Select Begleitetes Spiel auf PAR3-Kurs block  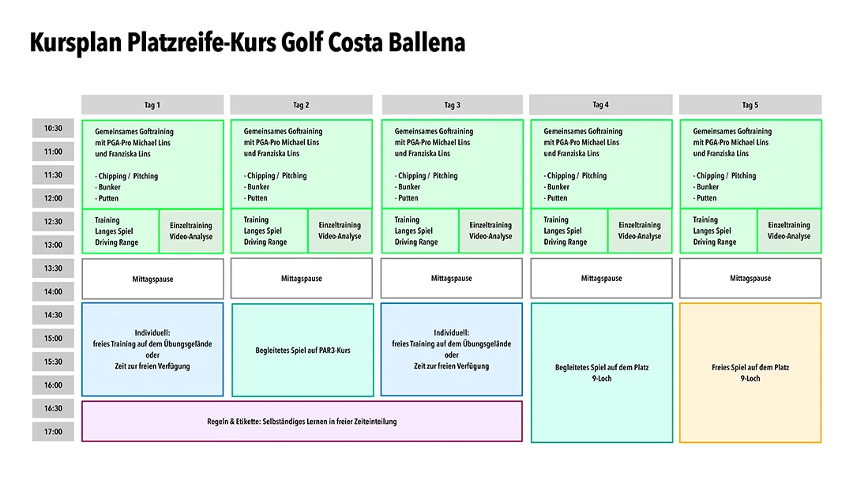302,350
